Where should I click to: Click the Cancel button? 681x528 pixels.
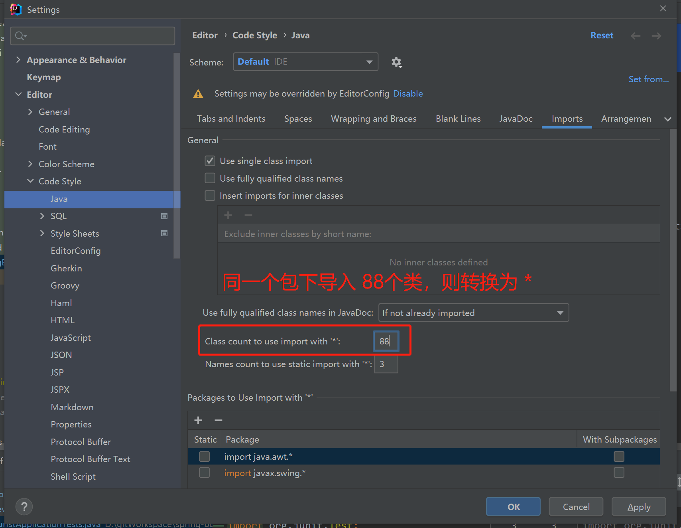[x=576, y=506]
